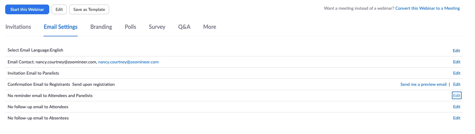Select the Email Settings tab
475x134 pixels.
tap(60, 27)
